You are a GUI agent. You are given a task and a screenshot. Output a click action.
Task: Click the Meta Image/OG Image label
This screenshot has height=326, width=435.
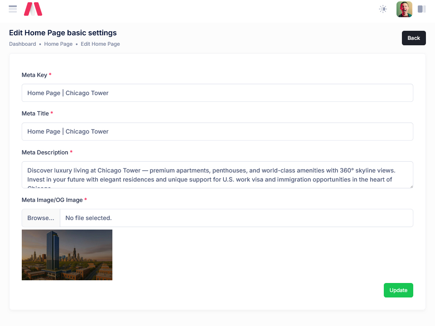pyautogui.click(x=52, y=200)
